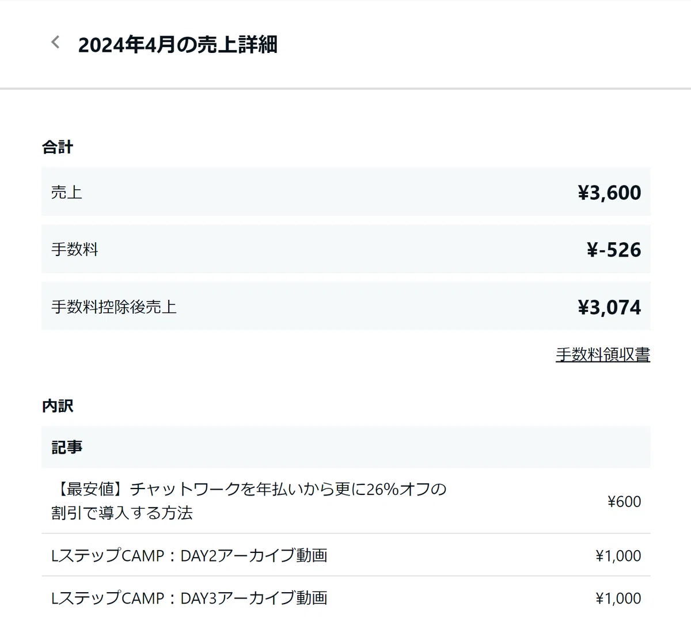Go back using the left chevron icon
Image resolution: width=691 pixels, height=618 pixels.
55,42
